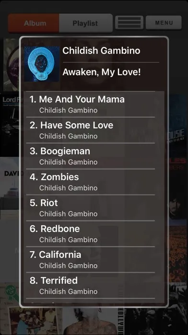Open the MENU button
This screenshot has width=188, height=335.
click(x=164, y=23)
